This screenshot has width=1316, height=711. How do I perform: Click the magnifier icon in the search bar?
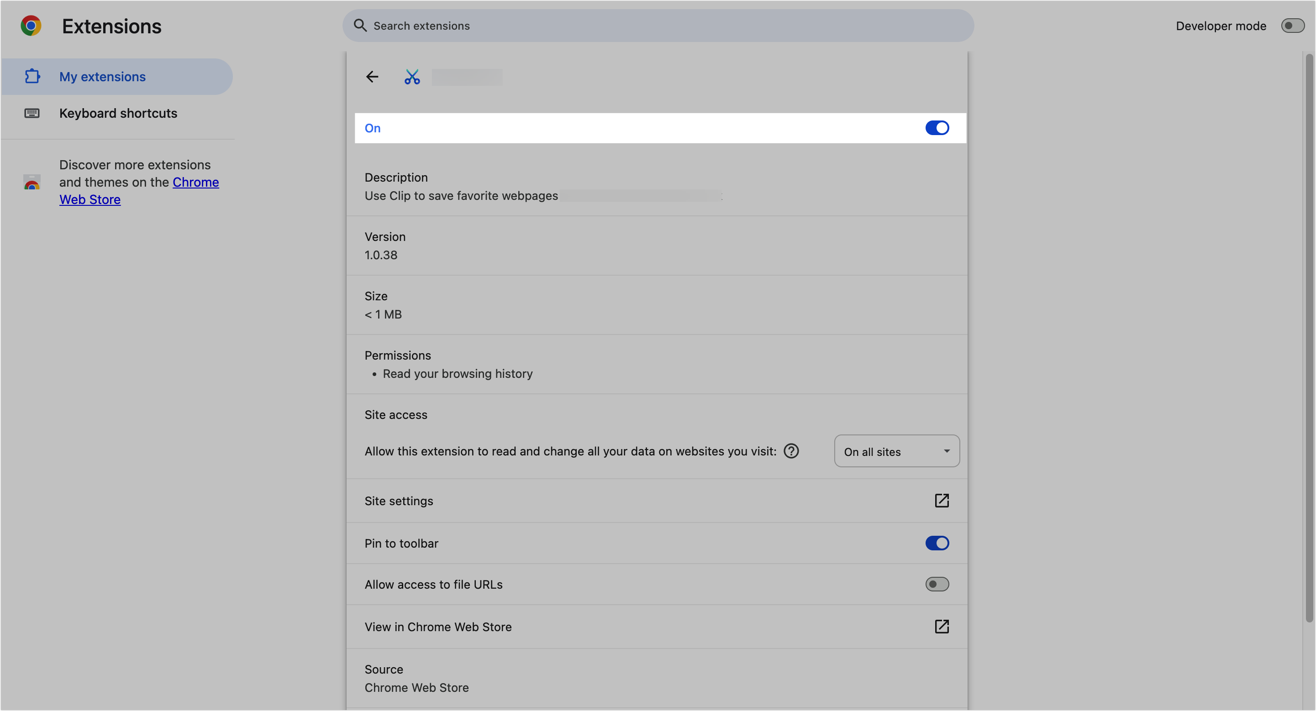[x=360, y=25]
